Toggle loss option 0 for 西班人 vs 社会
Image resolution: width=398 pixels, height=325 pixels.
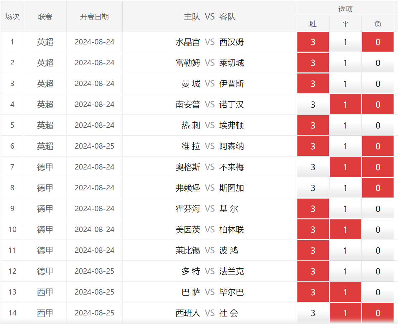(x=378, y=313)
